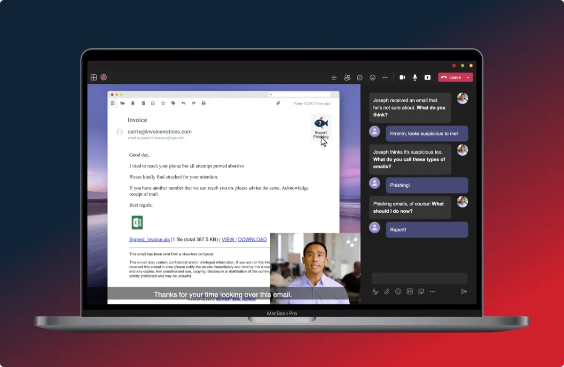The image size is (564, 367).
Task: Share screen using the share tray icon
Action: [x=427, y=78]
